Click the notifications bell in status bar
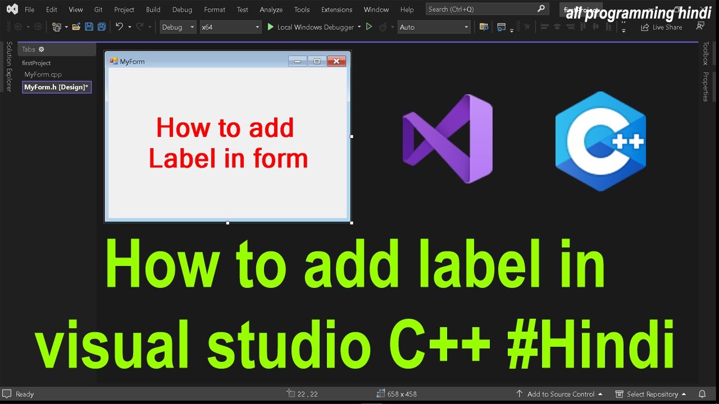This screenshot has width=719, height=404. (x=702, y=394)
